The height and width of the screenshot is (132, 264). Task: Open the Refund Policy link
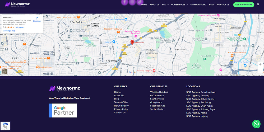tap(121, 106)
